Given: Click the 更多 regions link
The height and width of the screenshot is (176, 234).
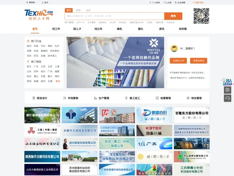Looking at the screenshot, I should click(58, 81).
